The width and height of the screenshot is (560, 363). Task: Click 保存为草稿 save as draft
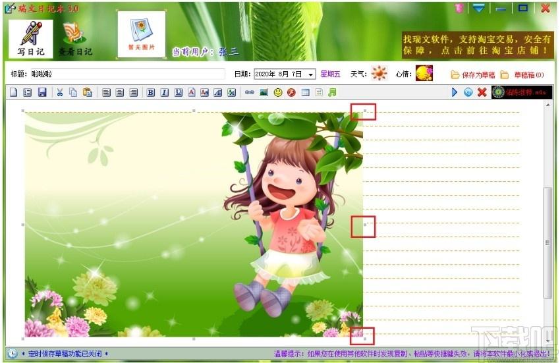(x=473, y=74)
